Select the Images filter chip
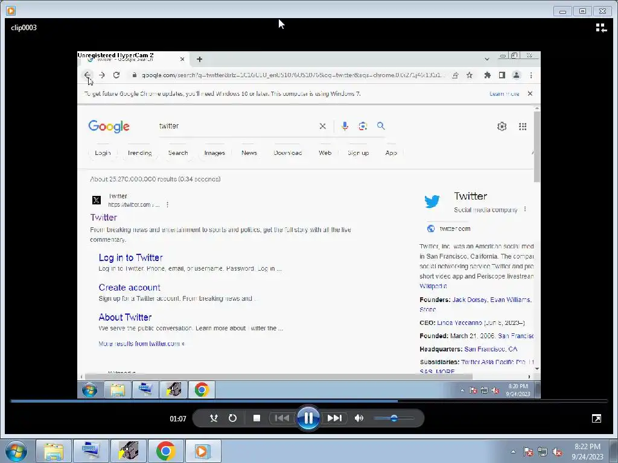 coord(214,153)
